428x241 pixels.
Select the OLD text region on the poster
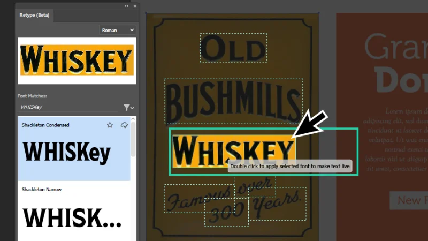pyautogui.click(x=233, y=48)
